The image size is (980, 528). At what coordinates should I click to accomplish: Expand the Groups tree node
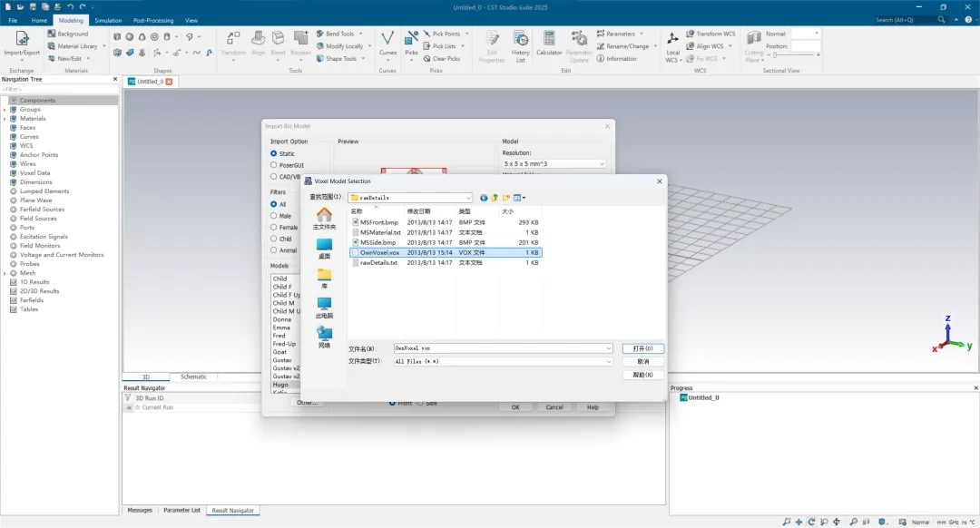[5, 110]
